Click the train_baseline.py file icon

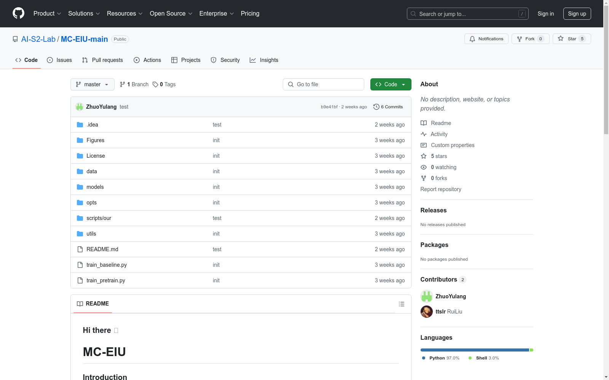click(80, 265)
